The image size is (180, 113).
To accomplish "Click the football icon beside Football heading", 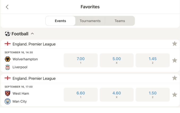I will 7,34.
